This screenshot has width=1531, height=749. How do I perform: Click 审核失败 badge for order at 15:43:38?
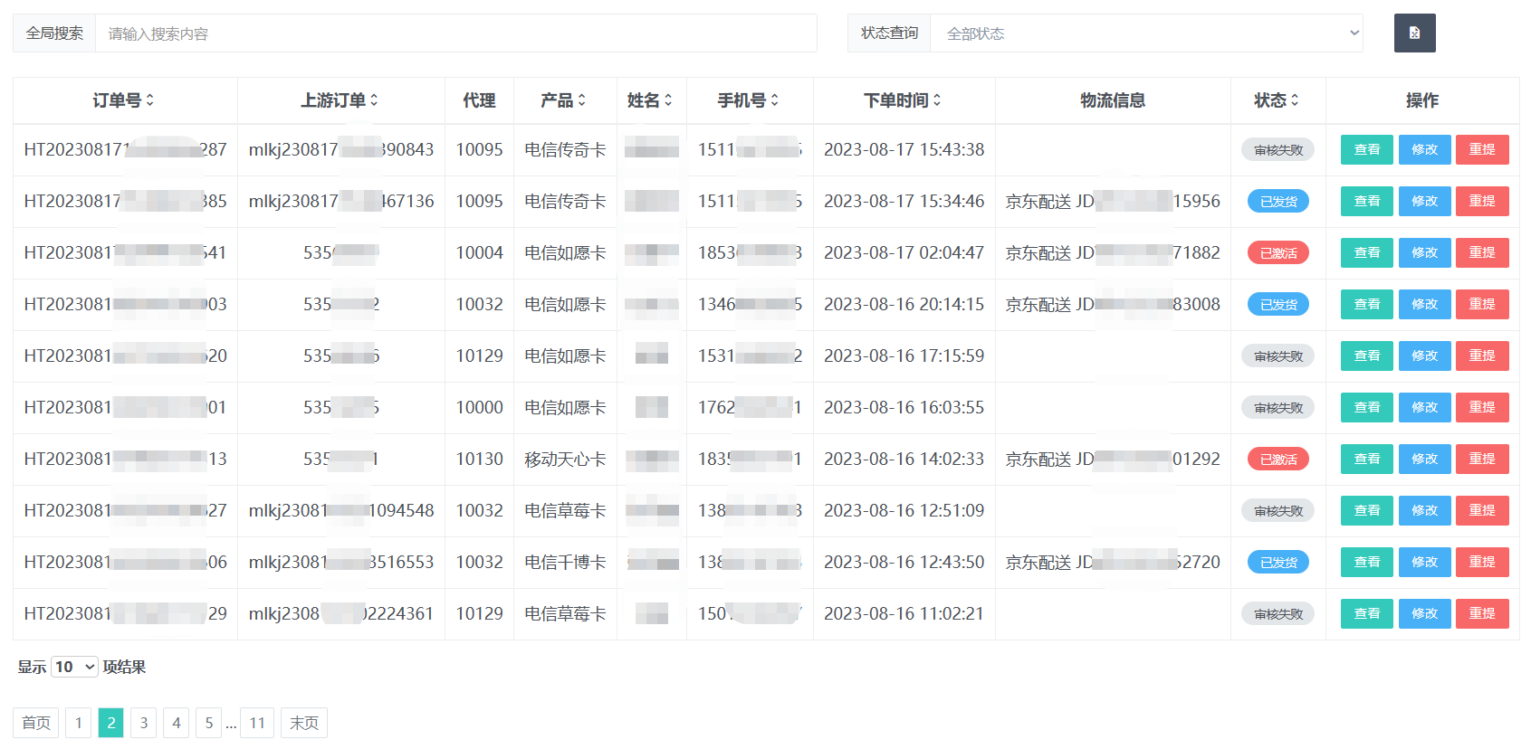coord(1277,150)
